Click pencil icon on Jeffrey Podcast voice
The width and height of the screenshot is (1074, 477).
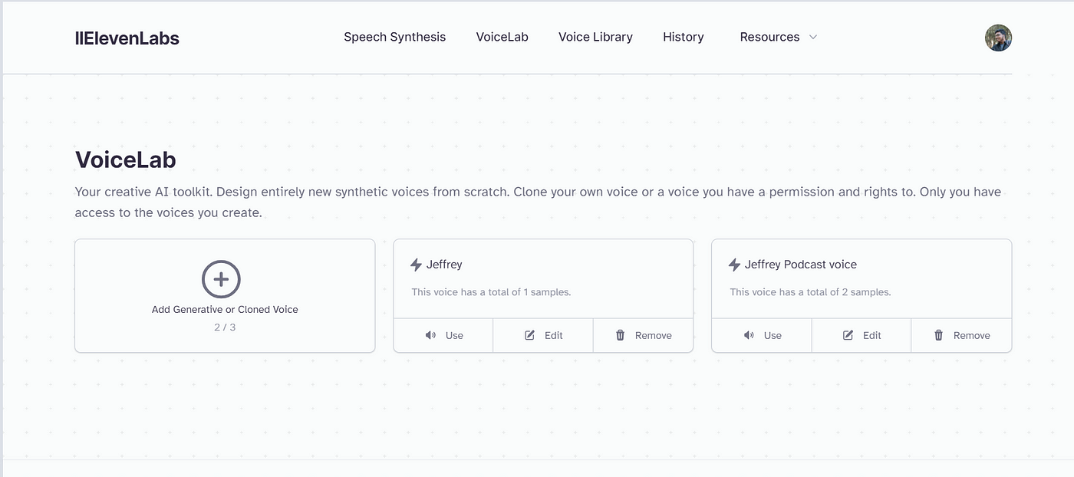(x=848, y=335)
